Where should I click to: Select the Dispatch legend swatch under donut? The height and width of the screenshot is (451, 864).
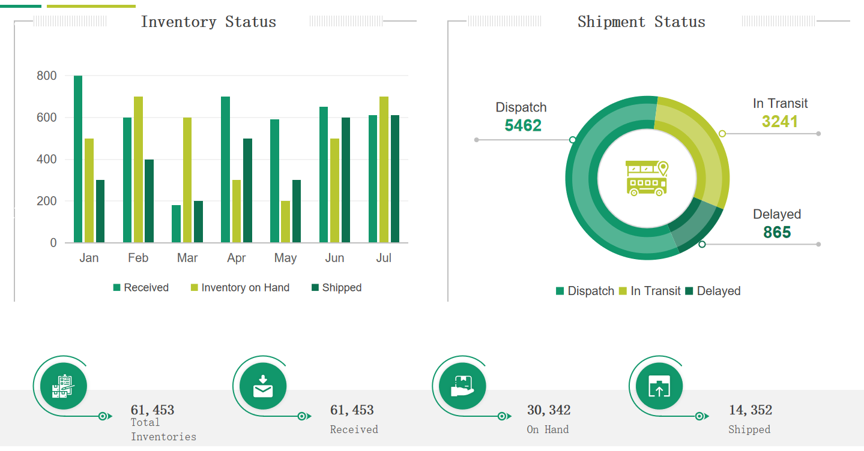(x=560, y=291)
